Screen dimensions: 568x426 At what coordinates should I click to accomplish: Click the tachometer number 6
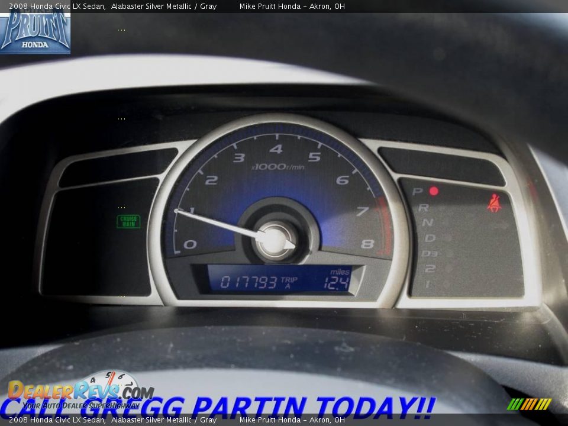point(343,180)
